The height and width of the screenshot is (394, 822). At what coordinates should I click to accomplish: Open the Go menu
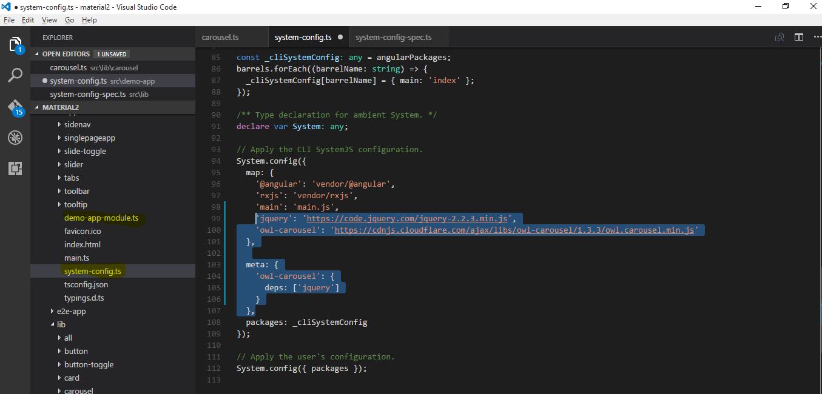[69, 20]
